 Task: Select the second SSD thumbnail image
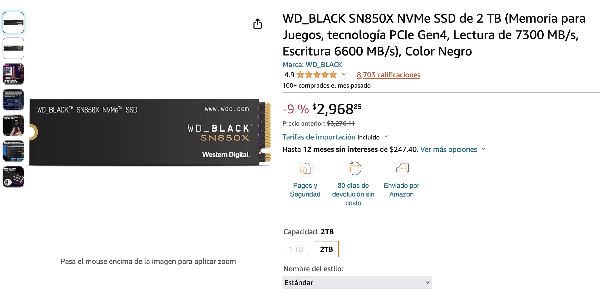[13, 48]
